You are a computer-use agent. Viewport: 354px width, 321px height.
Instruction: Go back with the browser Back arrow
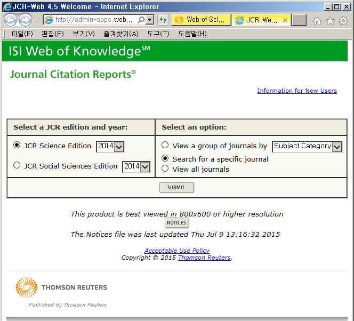(10, 20)
